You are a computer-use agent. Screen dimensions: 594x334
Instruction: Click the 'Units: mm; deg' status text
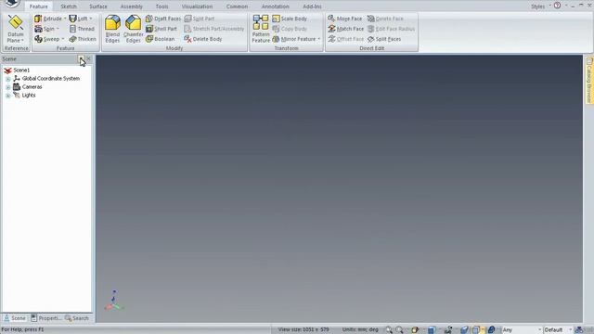point(360,329)
